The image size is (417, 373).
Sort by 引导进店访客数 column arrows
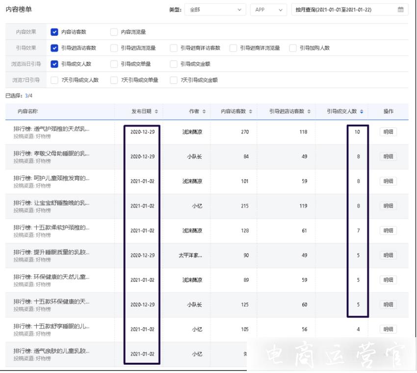tap(309, 112)
